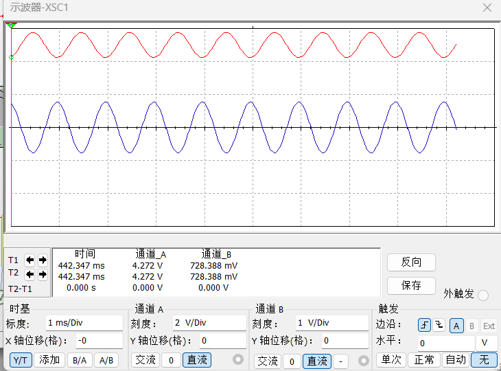Select 自动 auto trigger mode
This screenshot has width=501, height=371.
coord(456,360)
